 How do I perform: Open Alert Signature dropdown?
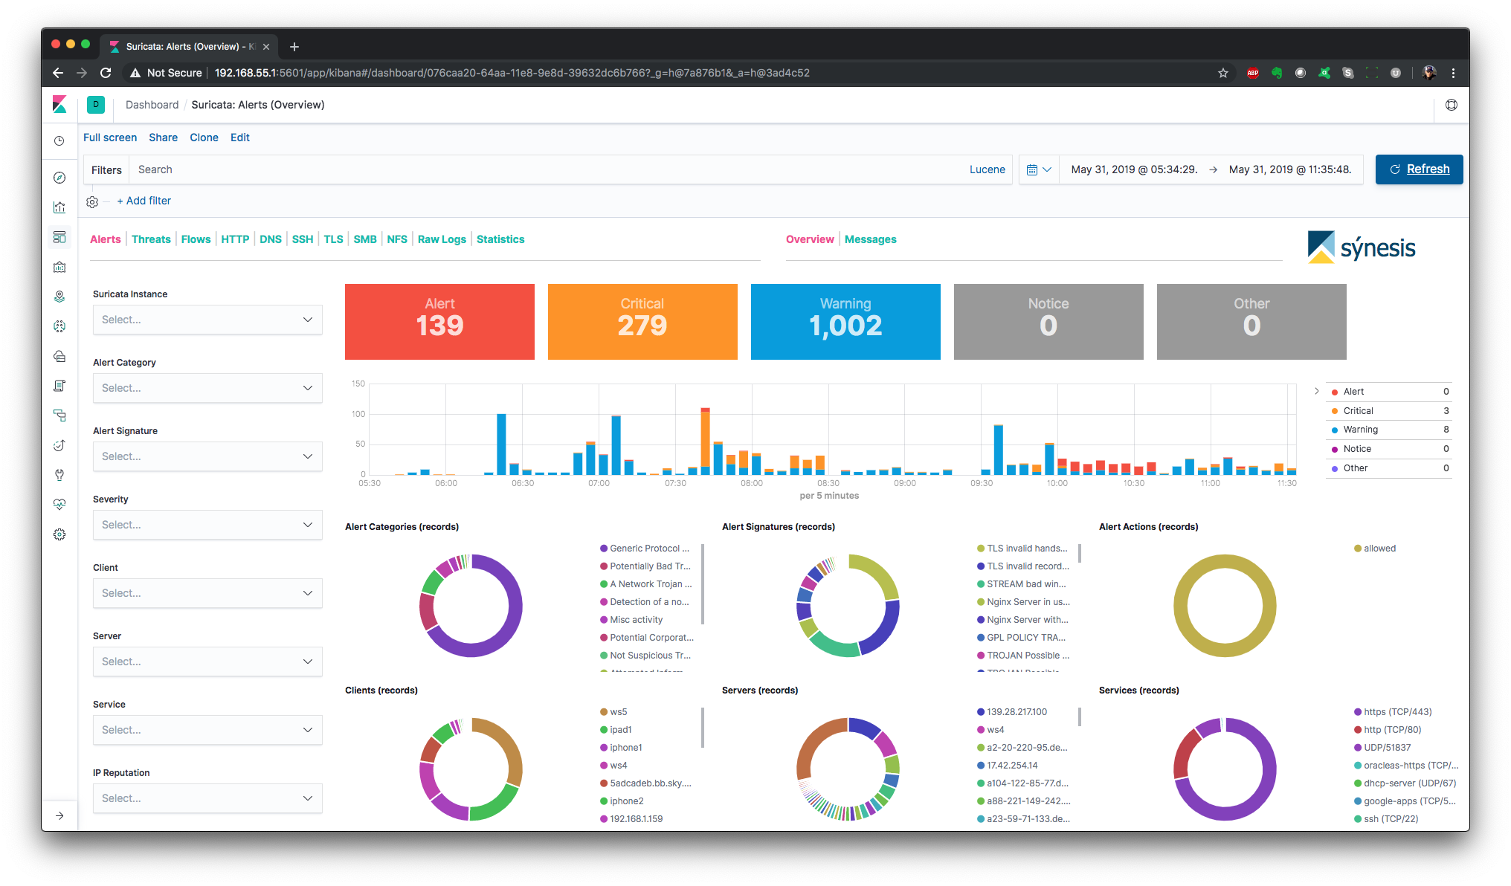207,456
